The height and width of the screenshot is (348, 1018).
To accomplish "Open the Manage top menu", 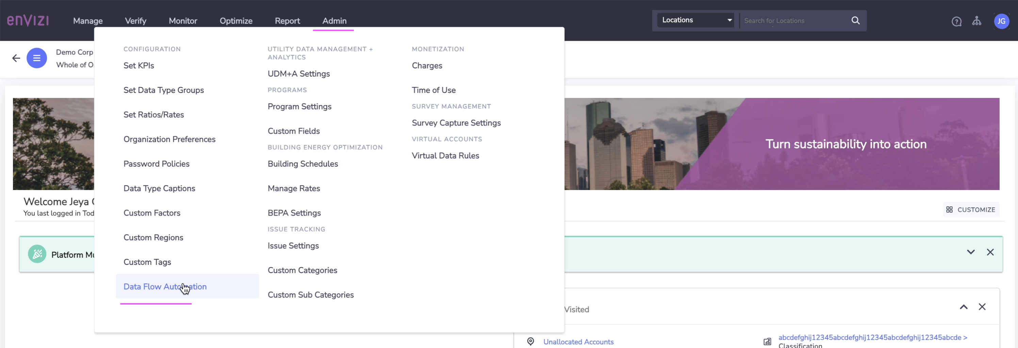I will pos(88,21).
